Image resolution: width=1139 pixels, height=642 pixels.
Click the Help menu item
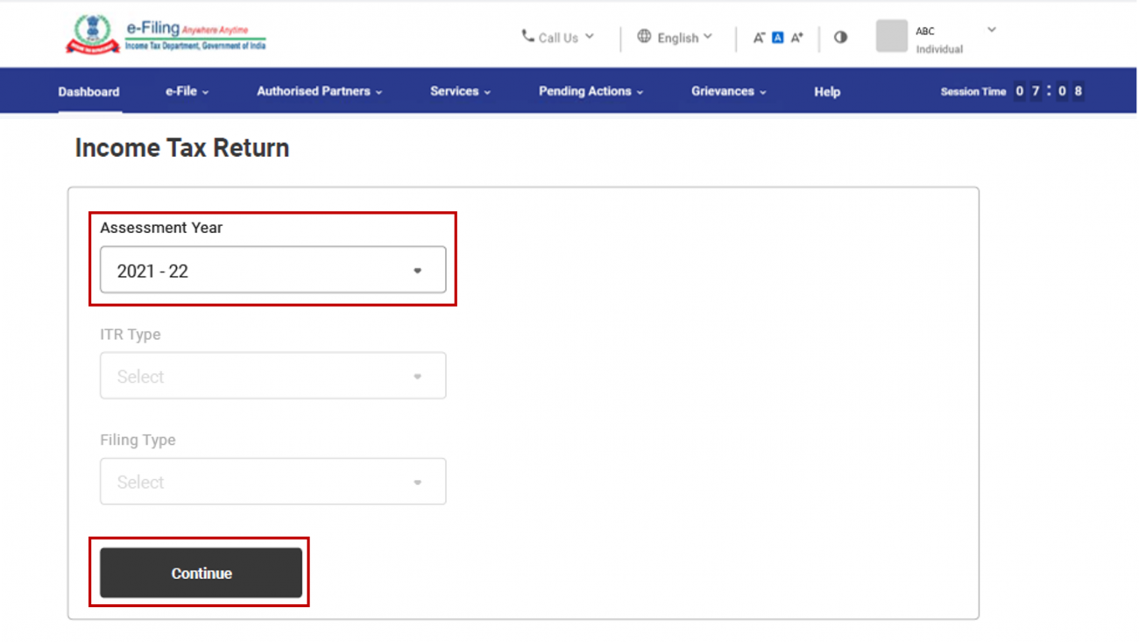pyautogui.click(x=826, y=90)
